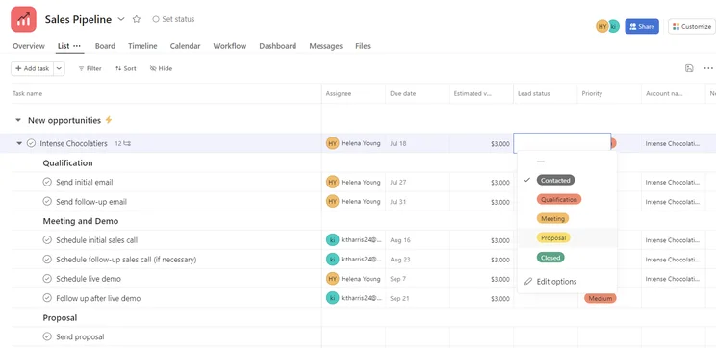Click the Lead status column header
Screen dimensions: 716x348
click(546, 93)
